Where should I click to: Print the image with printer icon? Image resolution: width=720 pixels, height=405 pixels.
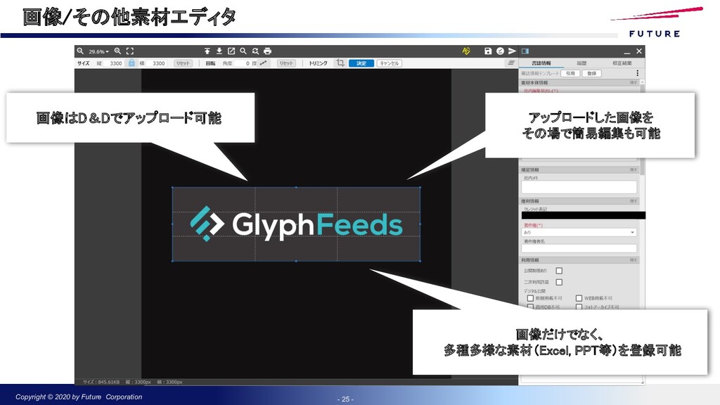coord(267,51)
